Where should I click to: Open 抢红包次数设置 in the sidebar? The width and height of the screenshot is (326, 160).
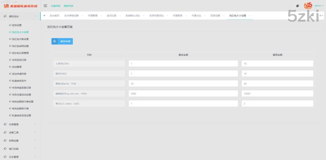pos(20,39)
